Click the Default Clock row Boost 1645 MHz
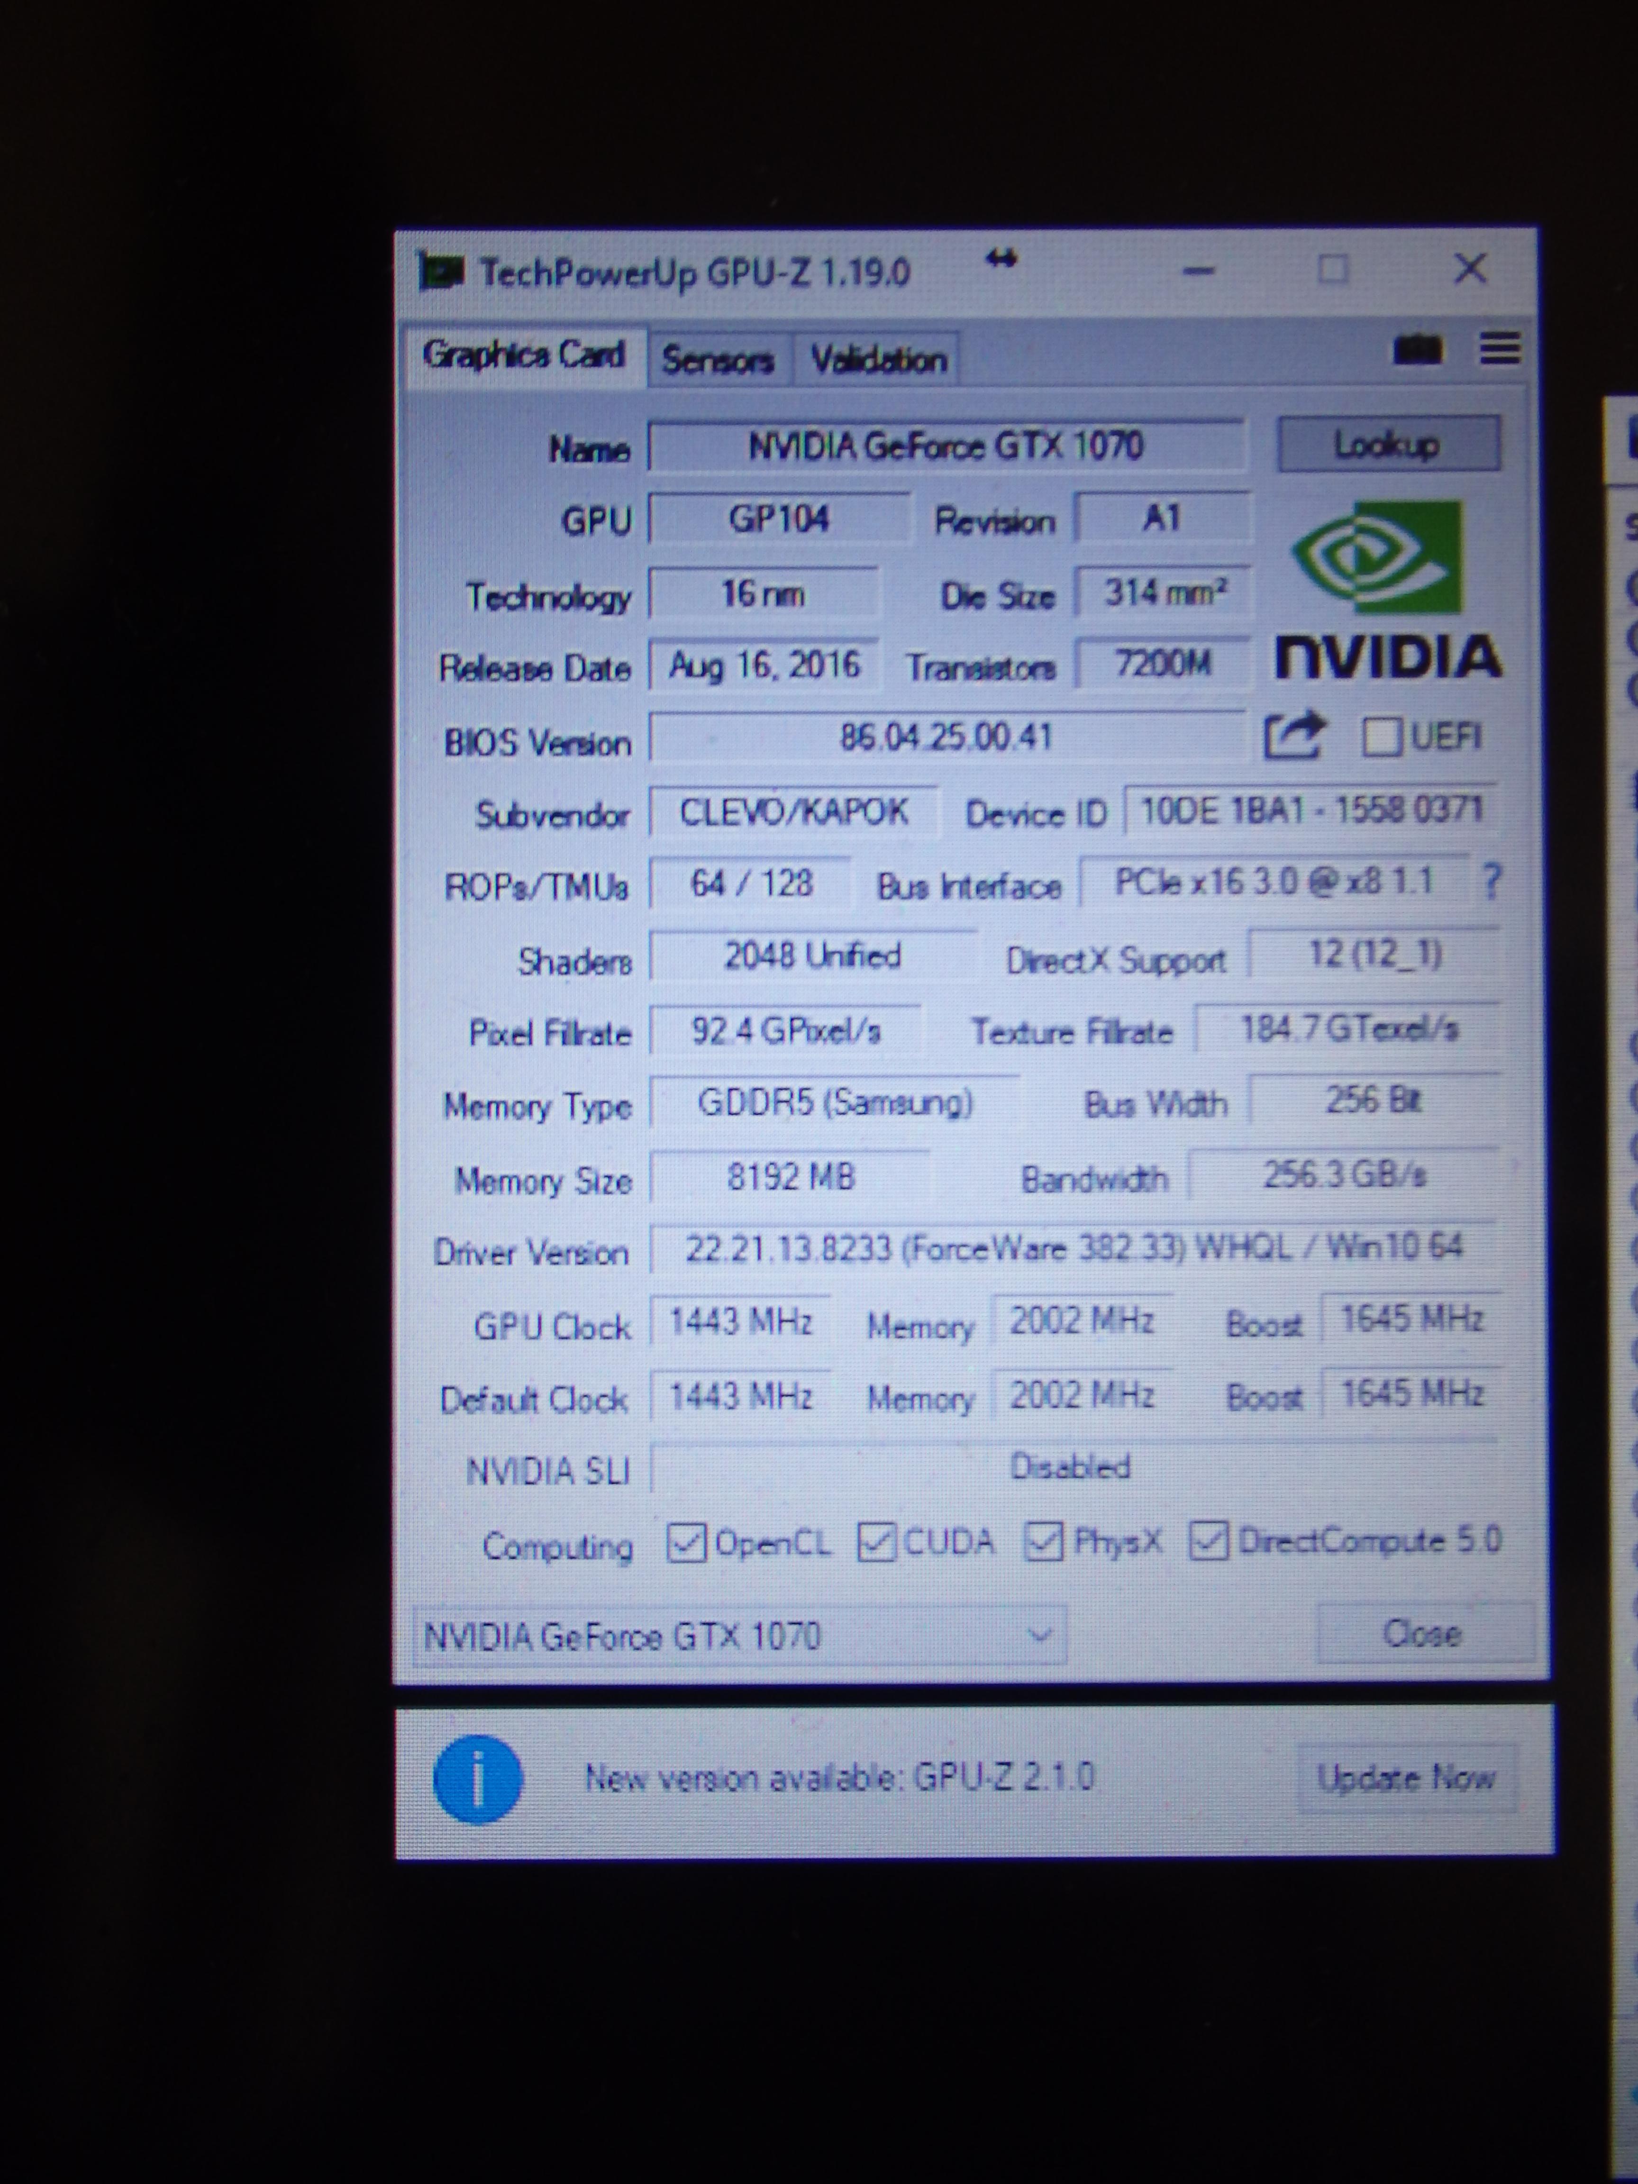The image size is (1638, 2184). pyautogui.click(x=1412, y=1393)
